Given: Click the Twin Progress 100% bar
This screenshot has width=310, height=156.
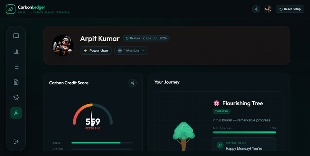Looking at the screenshot, I should click(244, 132).
